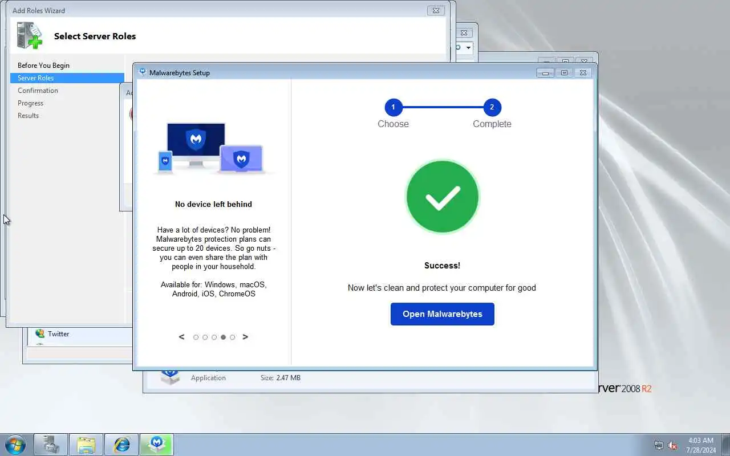Click the No device left behind heading
The width and height of the screenshot is (730, 456).
(213, 204)
